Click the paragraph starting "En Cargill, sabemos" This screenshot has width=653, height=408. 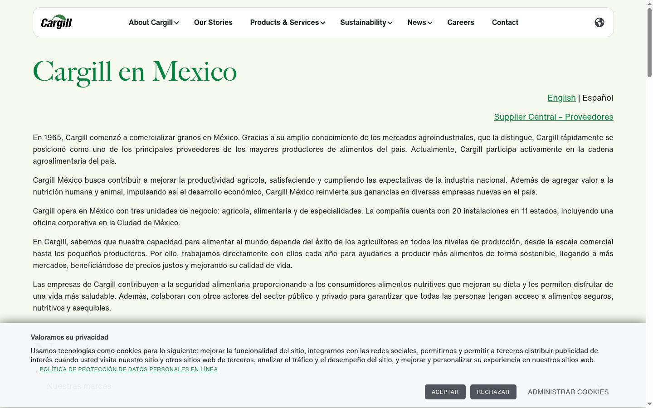323,253
